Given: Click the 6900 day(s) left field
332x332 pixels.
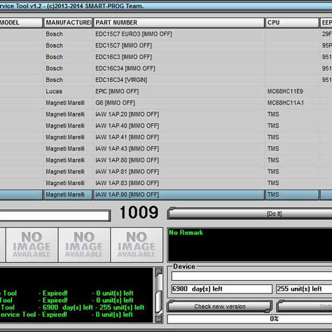Looking at the screenshot, I should tap(222, 289).
